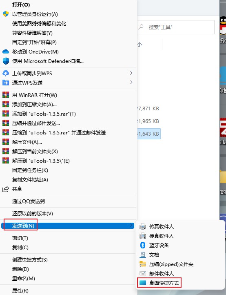Viewport: 226px width, 295px height.
Task: Choose 用 WinRAR 打开(W)
Action: (x=35, y=95)
